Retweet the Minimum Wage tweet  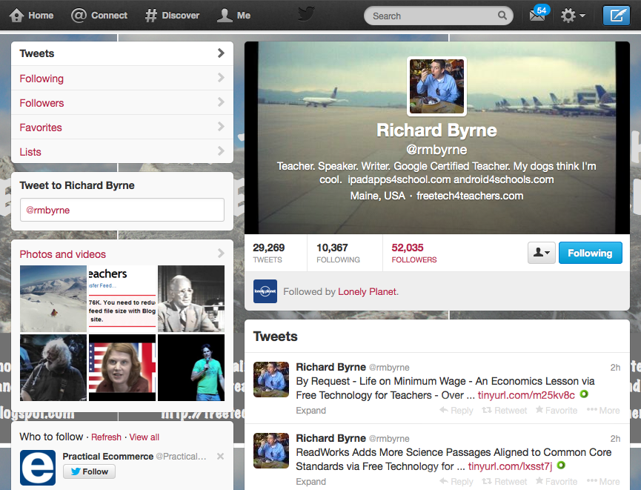tap(504, 410)
